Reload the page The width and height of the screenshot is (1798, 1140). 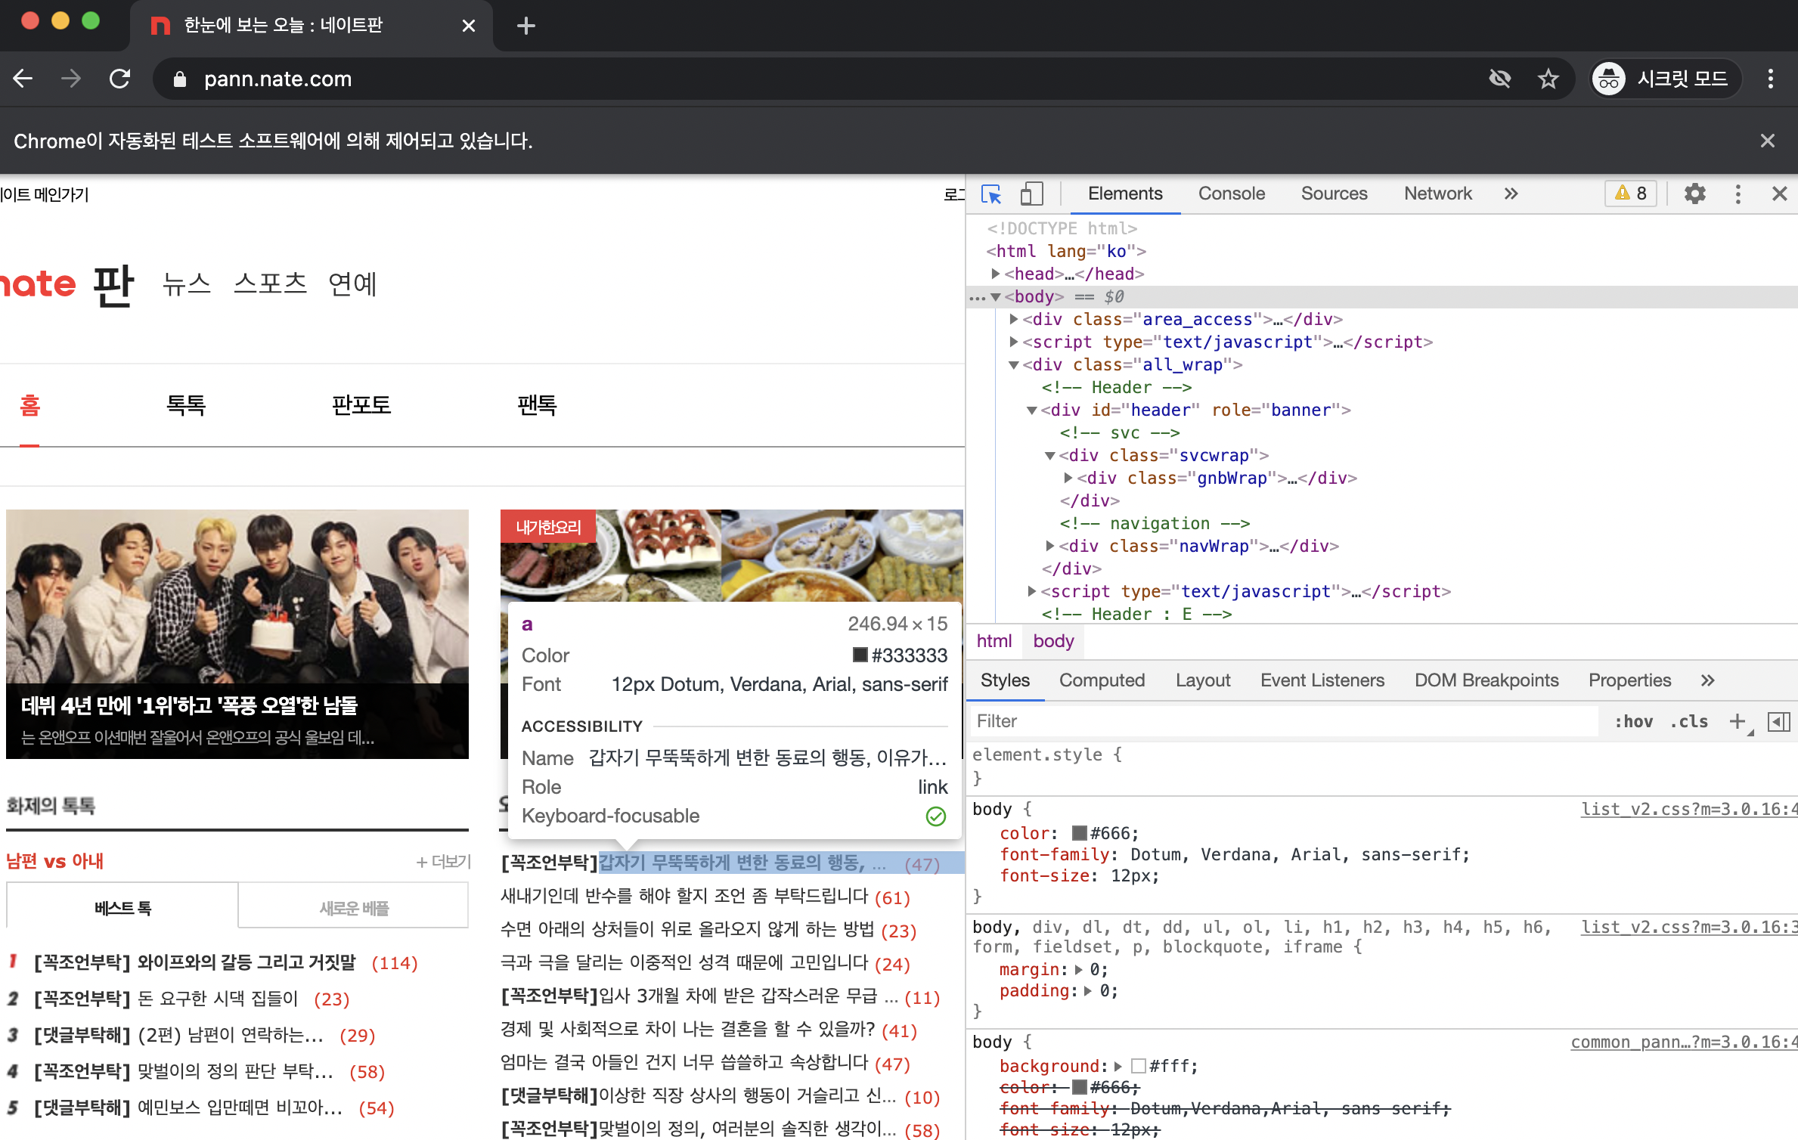(x=120, y=79)
